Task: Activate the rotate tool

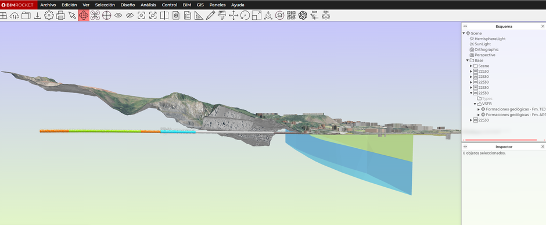Action: point(245,15)
